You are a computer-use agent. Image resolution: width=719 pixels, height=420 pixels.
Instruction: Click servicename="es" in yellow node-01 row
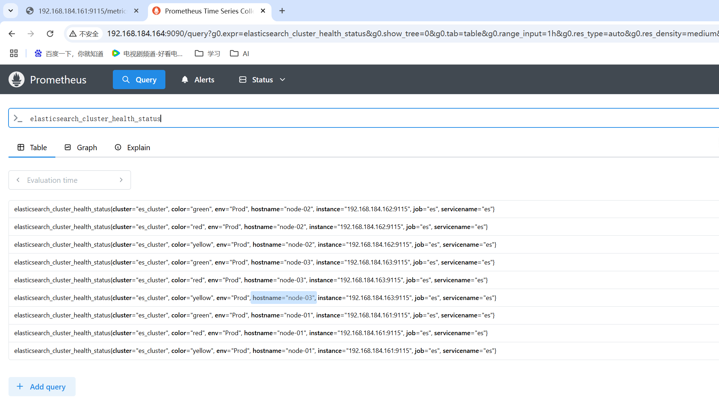[468, 351]
